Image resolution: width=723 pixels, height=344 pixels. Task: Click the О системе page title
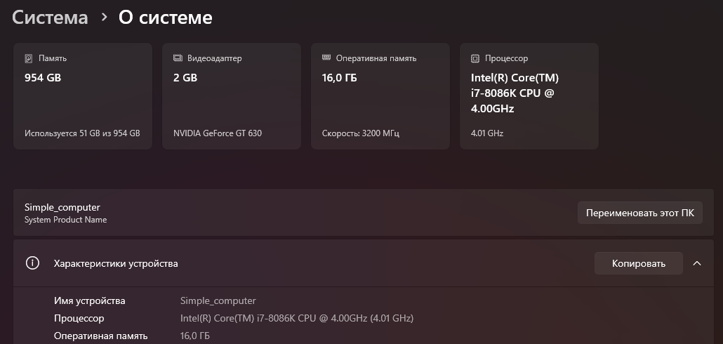click(x=166, y=18)
